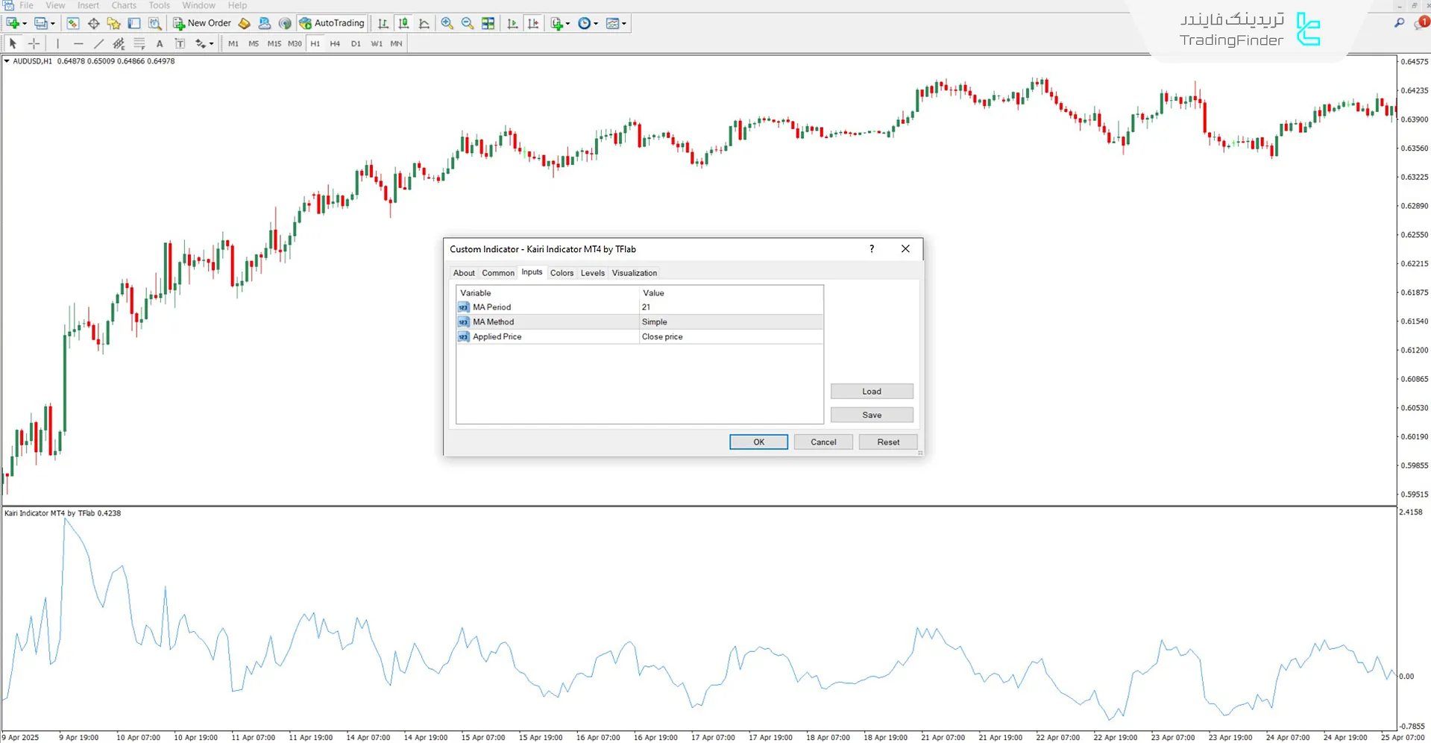Click the Zoom Out magnifier icon
Screen dimensions: 1431x743
pyautogui.click(x=468, y=23)
